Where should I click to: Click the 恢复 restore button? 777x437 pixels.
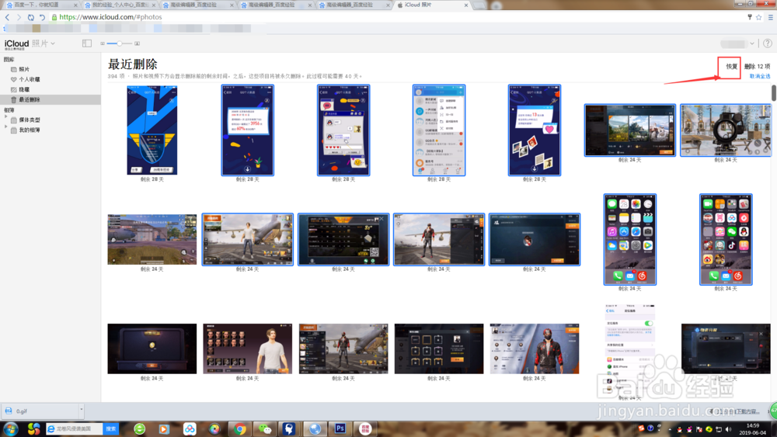point(731,66)
